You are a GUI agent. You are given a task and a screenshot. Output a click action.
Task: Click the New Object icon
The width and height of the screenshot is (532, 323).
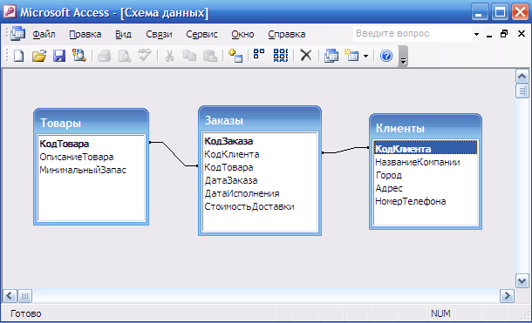click(351, 55)
